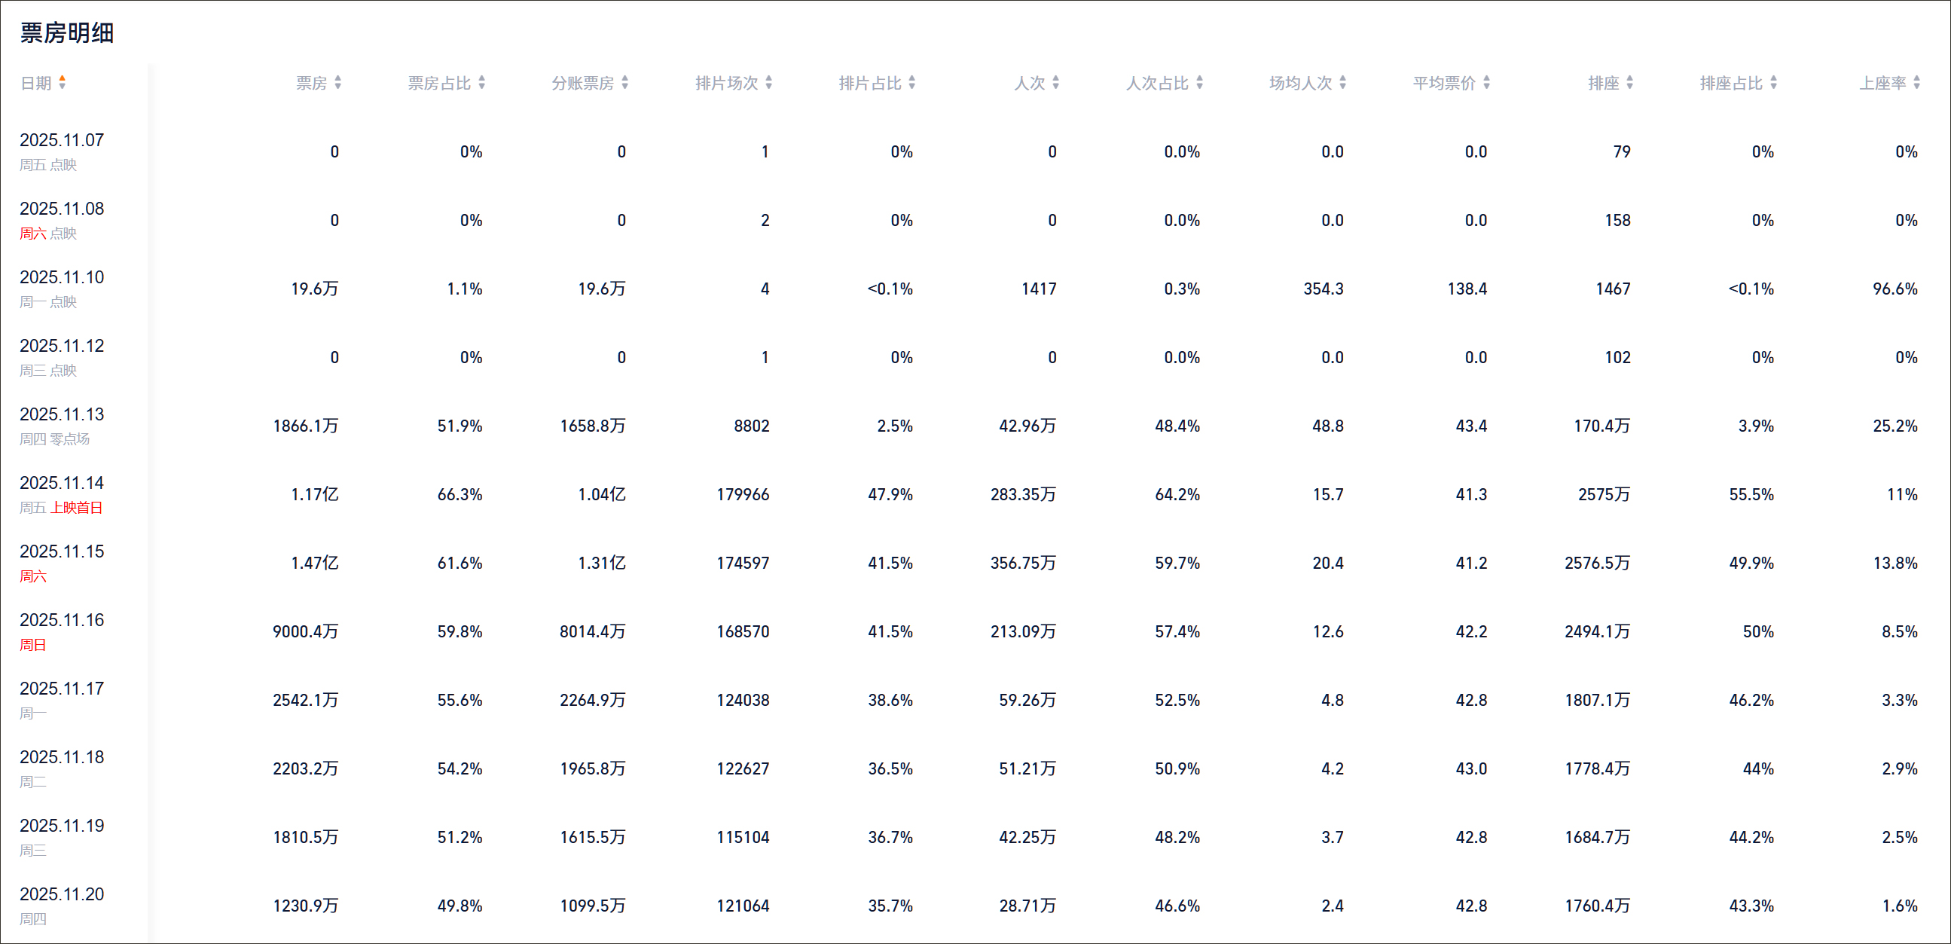Click the 上座率 sort arrows
1951x944 pixels.
tap(1917, 83)
